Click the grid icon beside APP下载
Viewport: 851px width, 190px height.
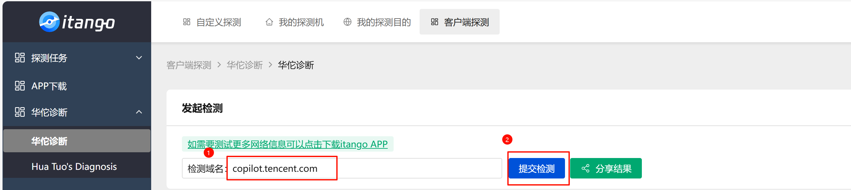click(x=20, y=86)
